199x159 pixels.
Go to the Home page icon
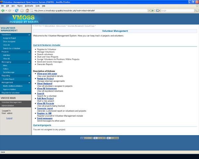coord(27,11)
